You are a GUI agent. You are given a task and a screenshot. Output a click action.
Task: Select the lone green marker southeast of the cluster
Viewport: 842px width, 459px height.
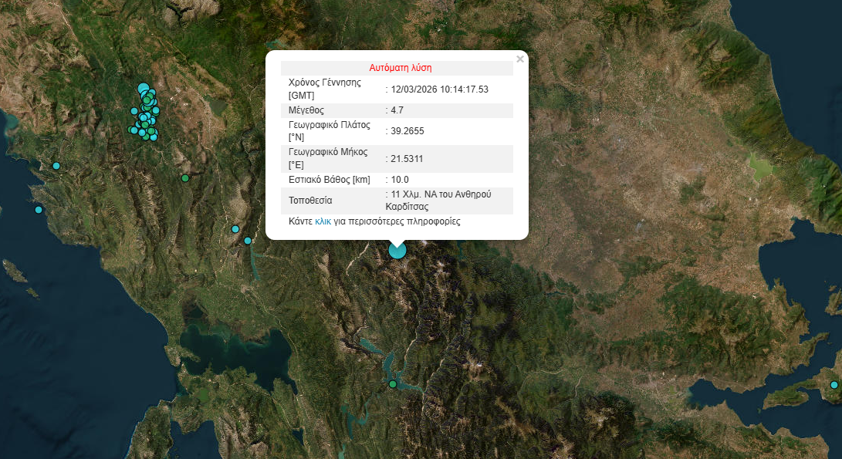(x=185, y=178)
